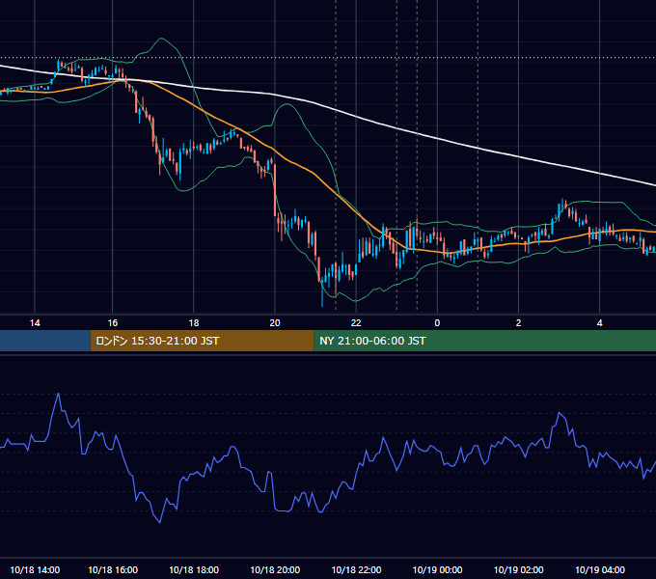Click the 2 hour label on price chart axis
Screen dimensions: 656x579
(x=518, y=323)
